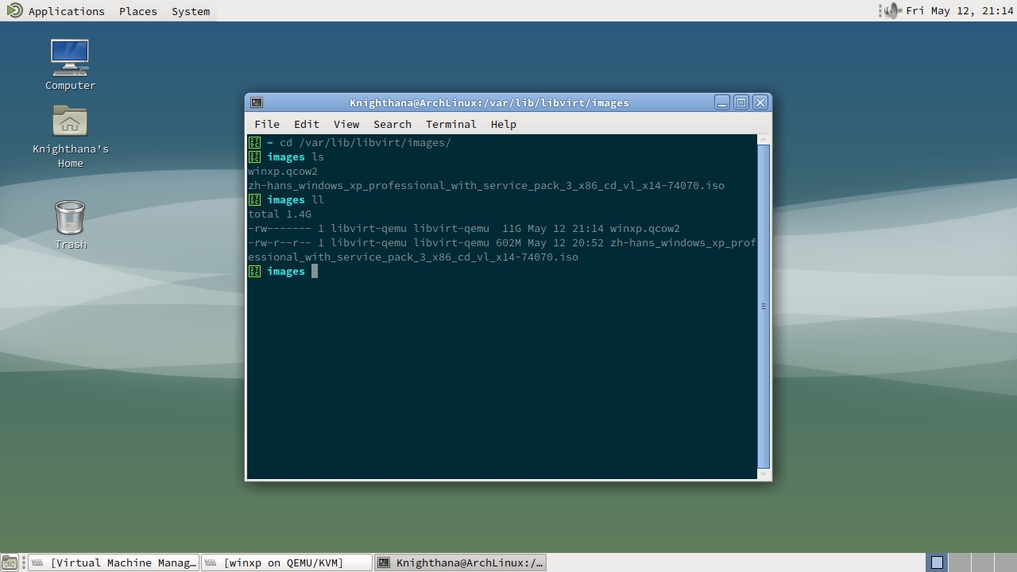
Task: Click the MATE logo icon in top panel
Action: click(14, 10)
